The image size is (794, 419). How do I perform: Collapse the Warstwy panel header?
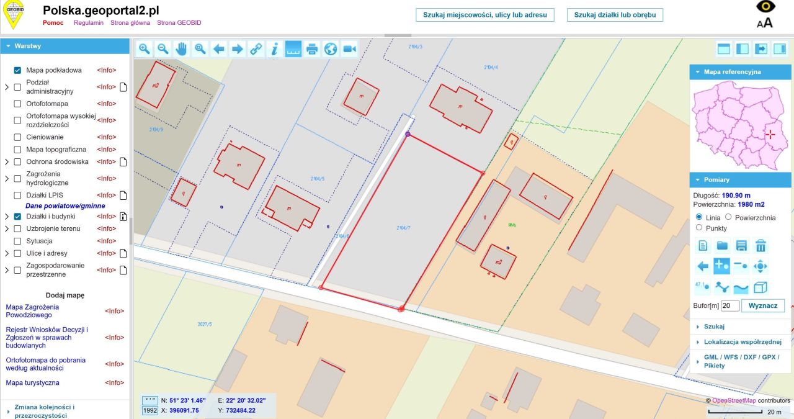tap(65, 46)
